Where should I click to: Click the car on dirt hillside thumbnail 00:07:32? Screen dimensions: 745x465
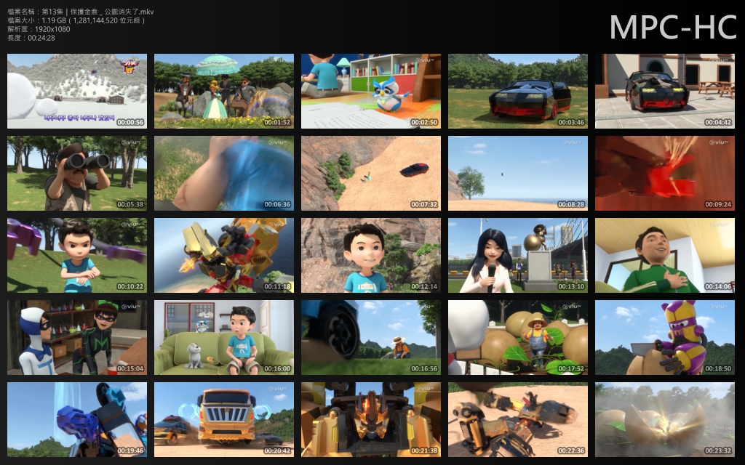click(371, 173)
